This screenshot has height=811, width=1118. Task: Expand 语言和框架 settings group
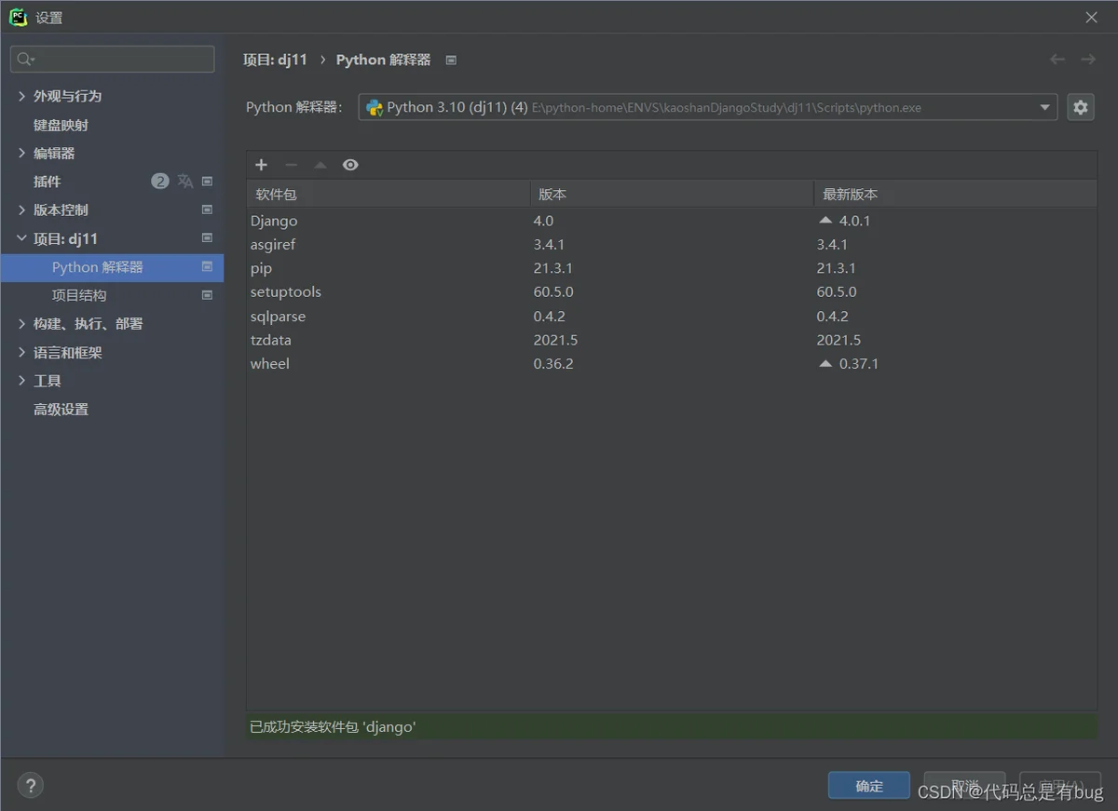point(22,352)
